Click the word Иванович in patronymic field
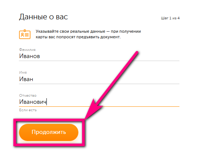This screenshot has width=198, height=154. (33, 102)
